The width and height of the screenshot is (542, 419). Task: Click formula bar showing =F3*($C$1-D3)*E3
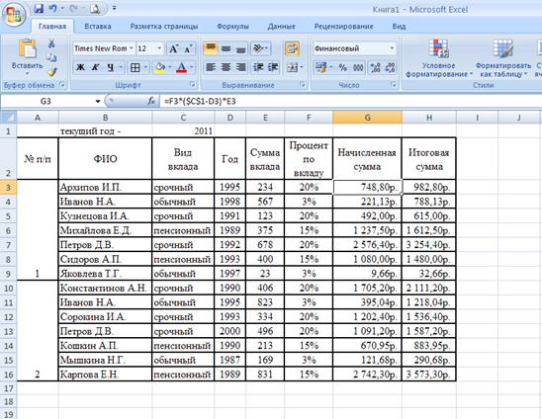[x=351, y=101]
